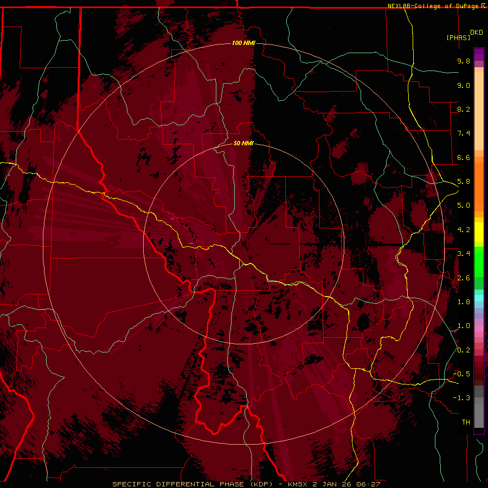Click the KMSX station identifier in the caption
The image size is (488, 488).
click(x=299, y=484)
